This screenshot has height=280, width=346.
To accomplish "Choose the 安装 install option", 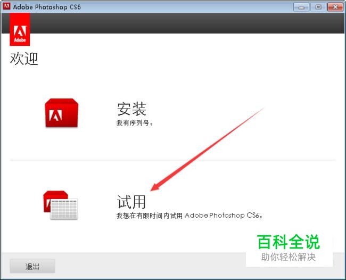I will point(131,109).
